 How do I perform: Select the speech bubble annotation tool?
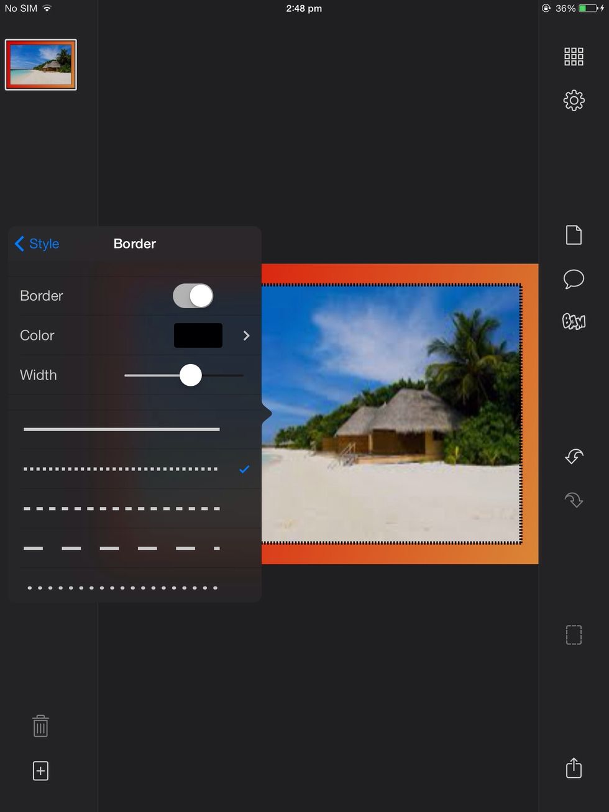pos(573,279)
